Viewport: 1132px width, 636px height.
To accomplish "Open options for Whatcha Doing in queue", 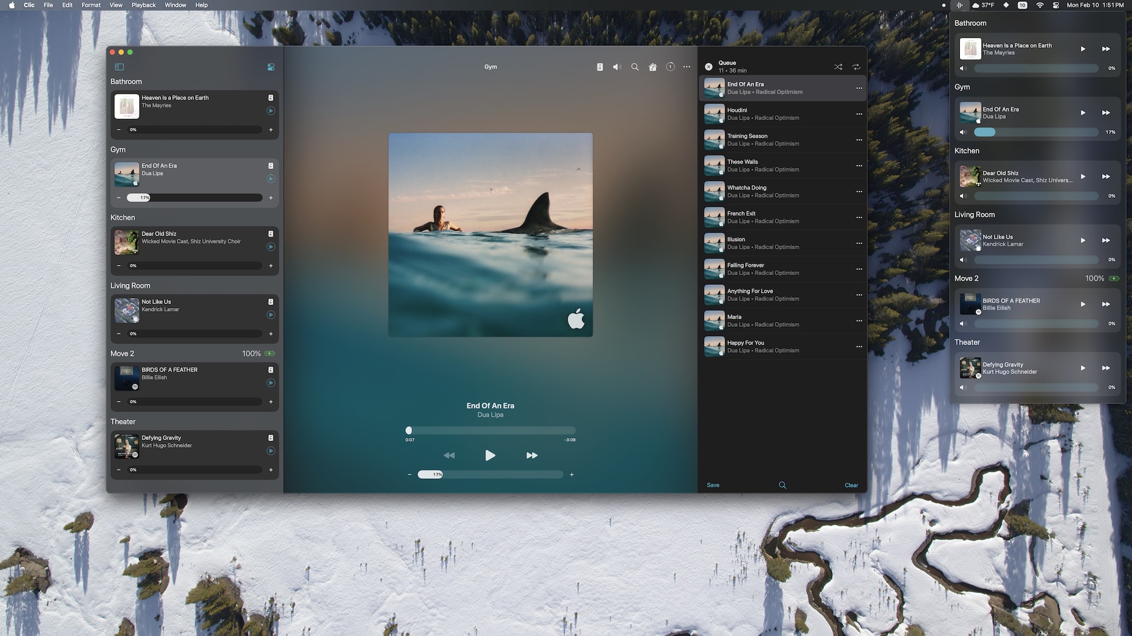I will pos(859,192).
